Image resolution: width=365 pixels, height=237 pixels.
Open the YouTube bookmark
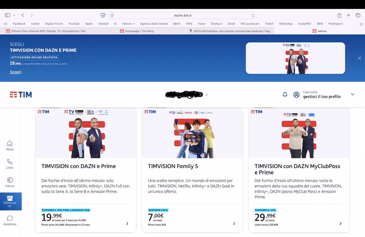(x=74, y=24)
